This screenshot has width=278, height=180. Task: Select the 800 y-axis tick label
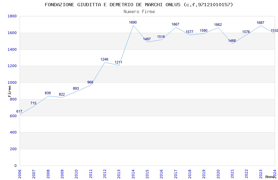coord(13,99)
